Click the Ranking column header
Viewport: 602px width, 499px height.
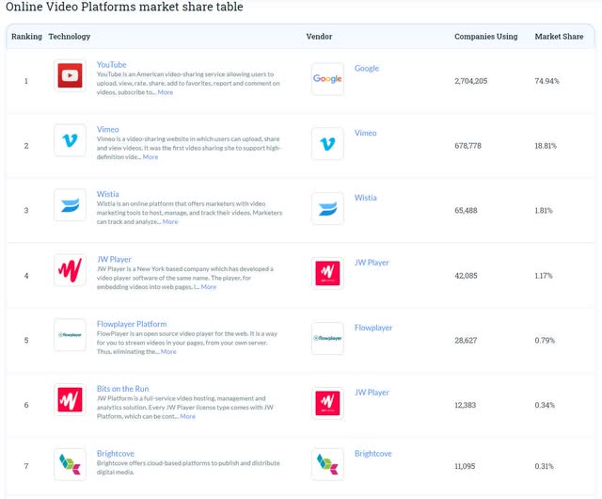26,37
